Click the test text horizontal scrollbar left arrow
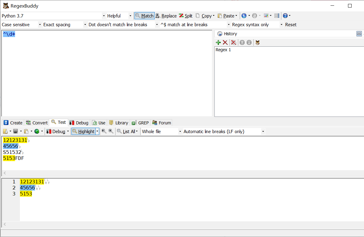The width and height of the screenshot is (364, 237). pos(5,173)
